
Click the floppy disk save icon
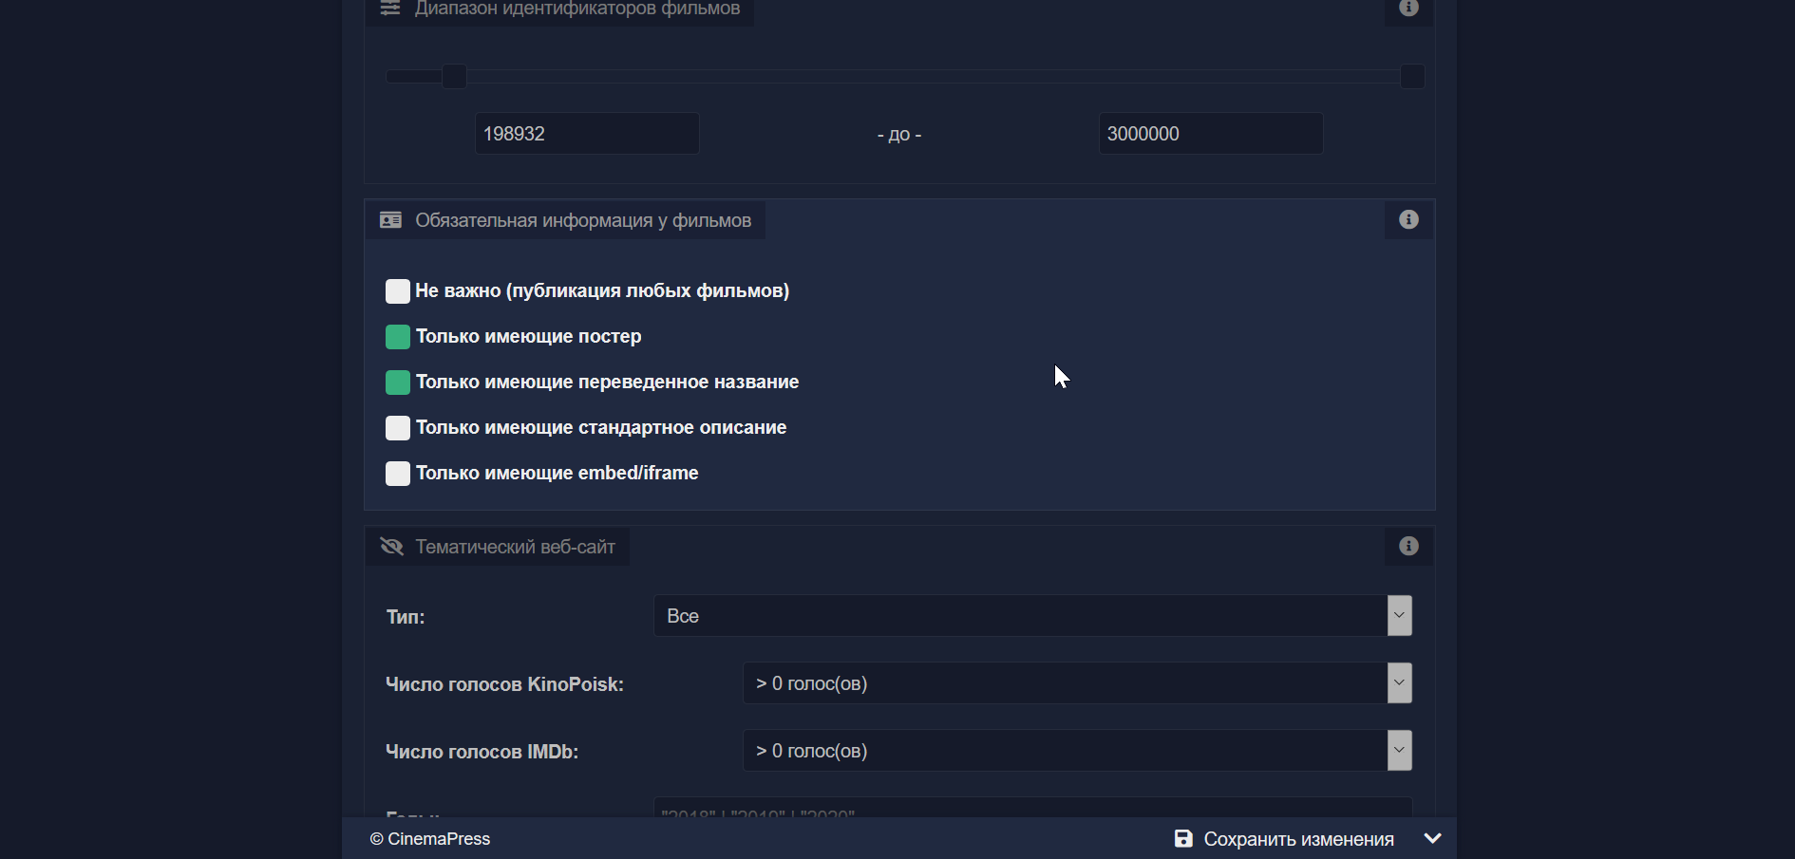[1183, 839]
